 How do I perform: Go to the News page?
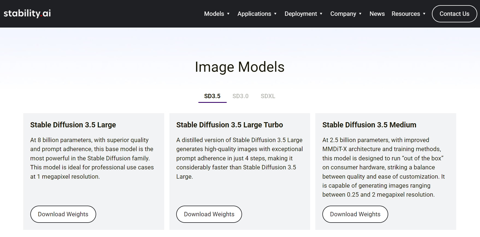click(x=377, y=14)
